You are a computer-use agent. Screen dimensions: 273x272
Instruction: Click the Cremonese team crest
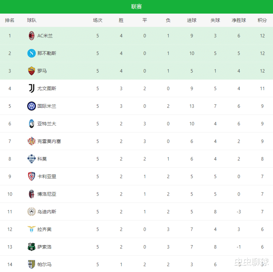tap(31, 141)
